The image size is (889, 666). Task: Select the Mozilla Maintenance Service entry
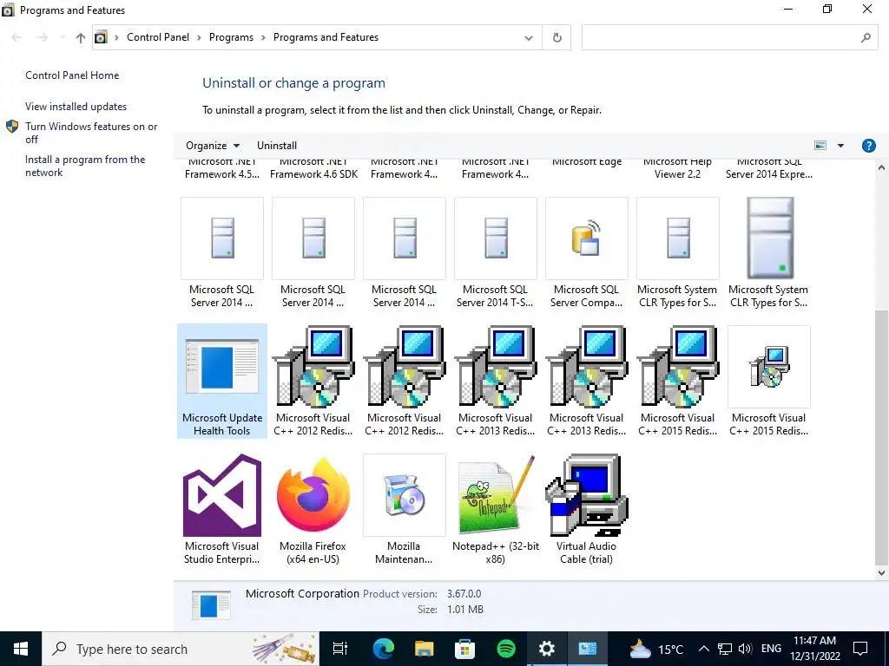(405, 508)
